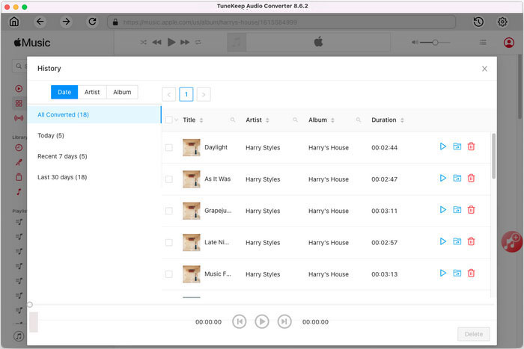524x349 pixels.
Task: Search by title magnifier icon
Action: click(x=233, y=120)
